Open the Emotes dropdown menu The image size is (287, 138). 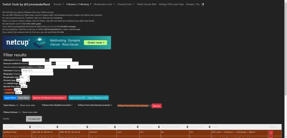click(59, 4)
